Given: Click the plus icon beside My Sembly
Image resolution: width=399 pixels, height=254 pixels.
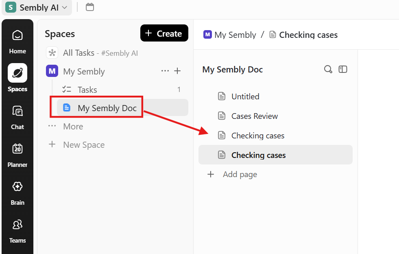Looking at the screenshot, I should (177, 71).
